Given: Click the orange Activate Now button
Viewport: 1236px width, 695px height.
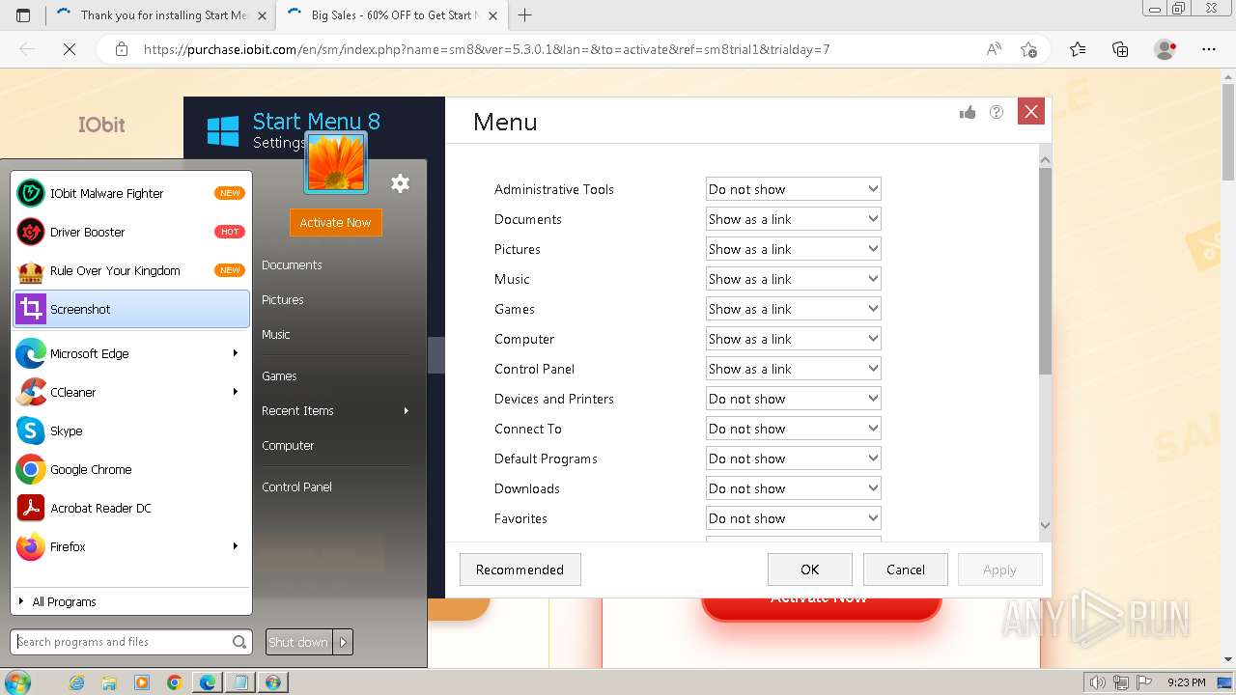Looking at the screenshot, I should pos(336,222).
